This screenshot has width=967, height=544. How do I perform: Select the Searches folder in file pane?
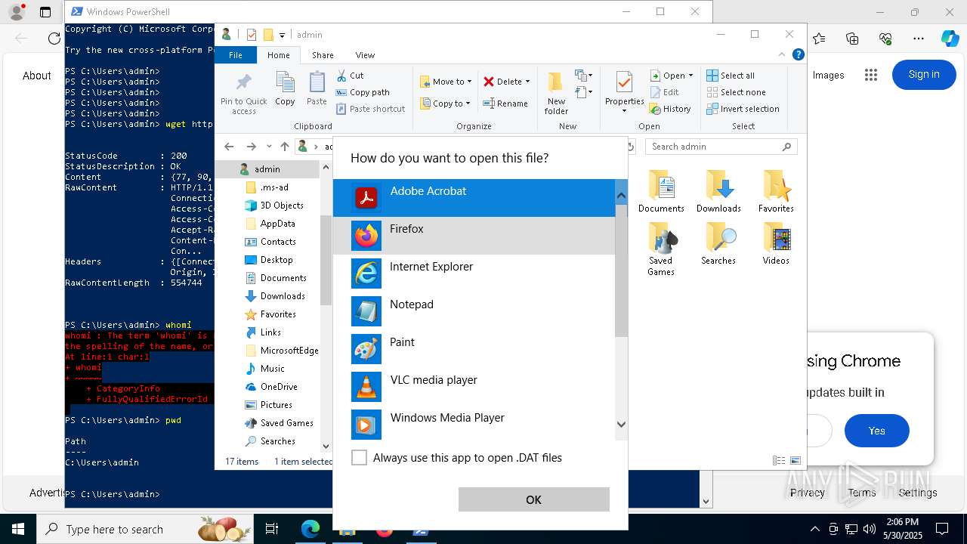(x=718, y=243)
